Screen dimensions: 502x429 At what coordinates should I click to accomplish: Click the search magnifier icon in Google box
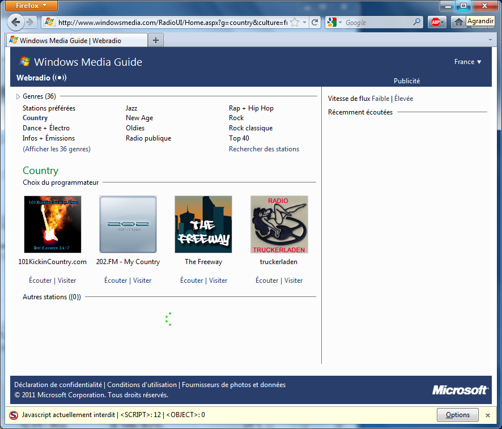point(417,22)
